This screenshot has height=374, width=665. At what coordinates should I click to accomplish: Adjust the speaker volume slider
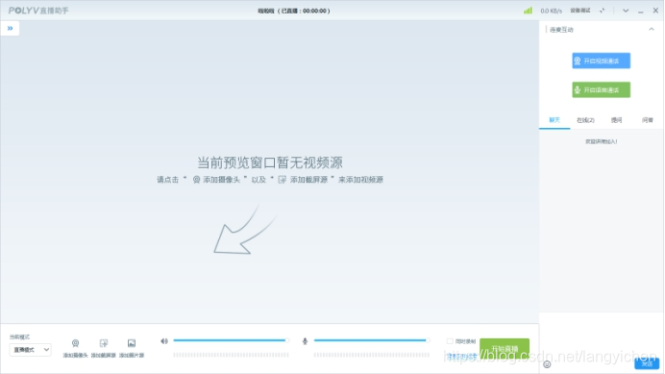click(232, 340)
